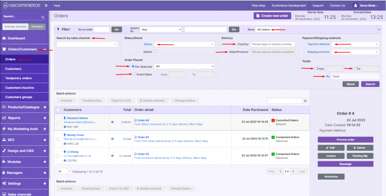Image resolution: width=386 pixels, height=196 pixels.
Task: Click the document icon beside Order #2
Action: click(136, 154)
